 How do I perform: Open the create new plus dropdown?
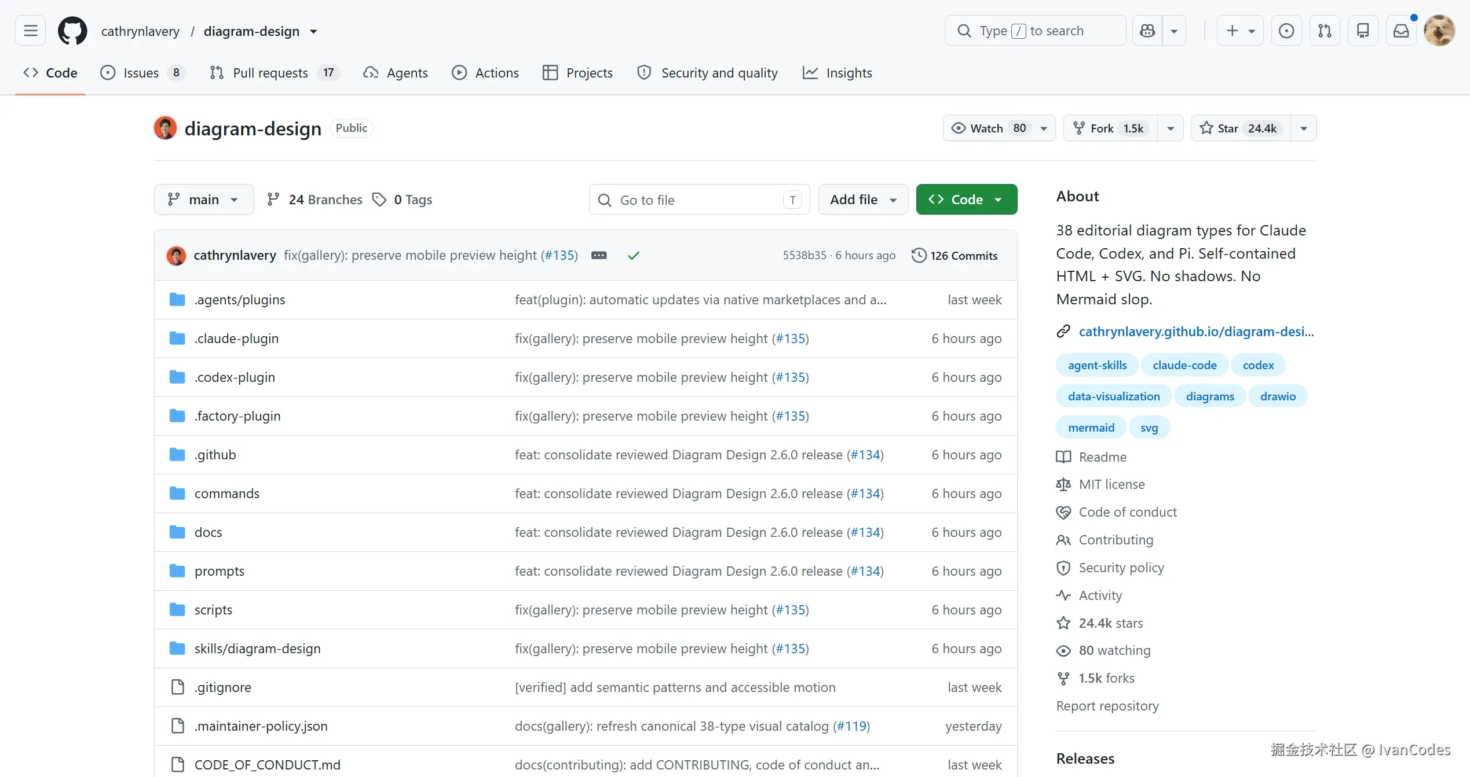click(1240, 31)
